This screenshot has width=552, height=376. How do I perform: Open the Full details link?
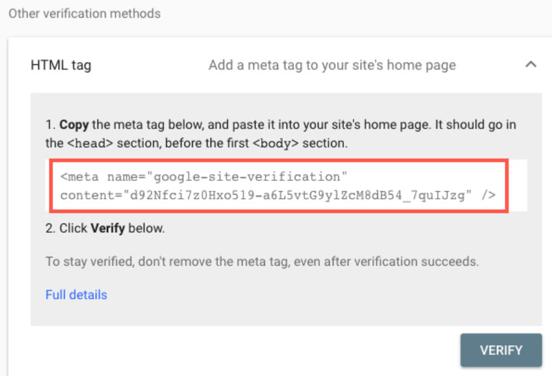coord(76,295)
